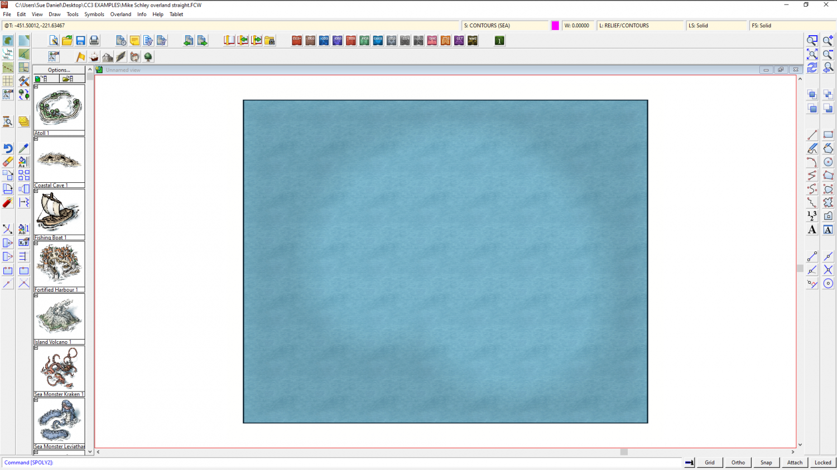Viewport: 837px width, 470px height.
Task: Click the Zoom Window icon
Action: click(x=812, y=40)
